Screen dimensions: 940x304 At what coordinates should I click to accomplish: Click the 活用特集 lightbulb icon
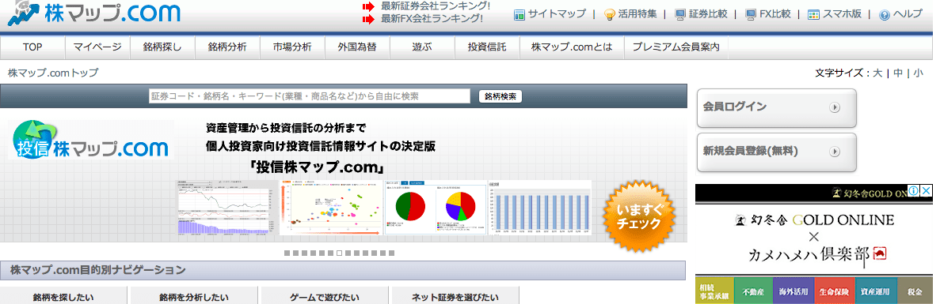(x=610, y=14)
